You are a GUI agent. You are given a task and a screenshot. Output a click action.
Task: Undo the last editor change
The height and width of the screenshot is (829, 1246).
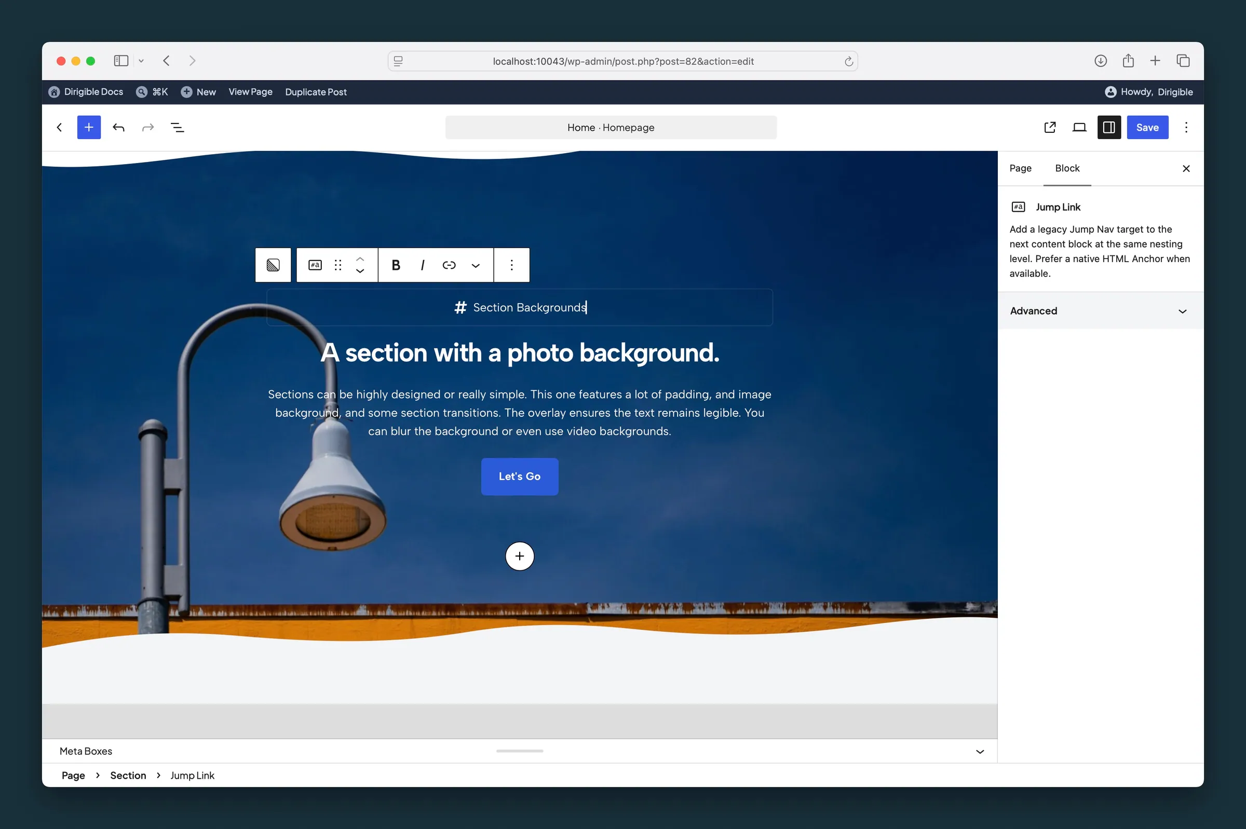(118, 127)
